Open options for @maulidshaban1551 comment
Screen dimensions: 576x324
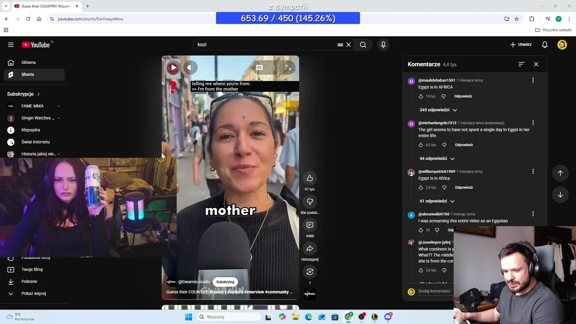[533, 80]
